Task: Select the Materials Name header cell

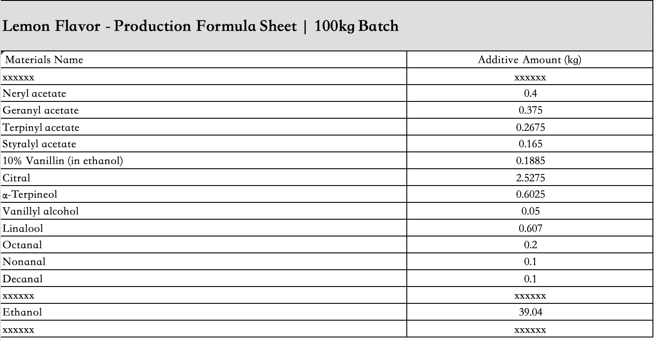Action: 204,60
